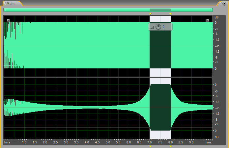Click the fade-out handle at top right
The height and width of the screenshot is (148, 229).
coord(207,20)
